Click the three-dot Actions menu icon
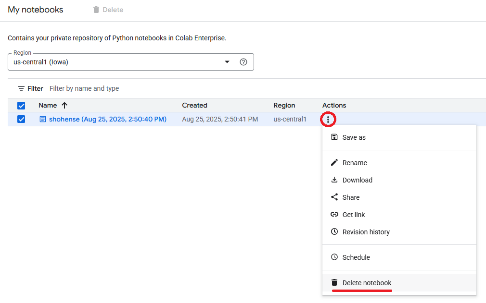The image size is (486, 303). (x=328, y=120)
